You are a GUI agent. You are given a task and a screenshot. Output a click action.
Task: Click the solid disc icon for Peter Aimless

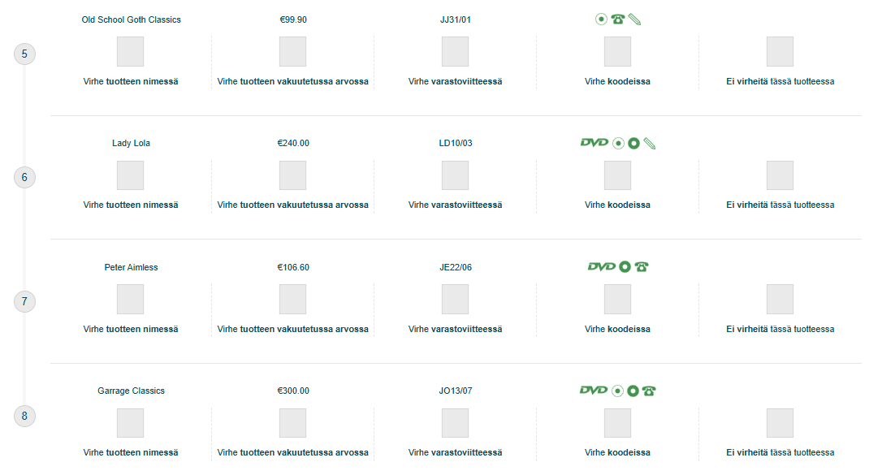[x=625, y=267]
